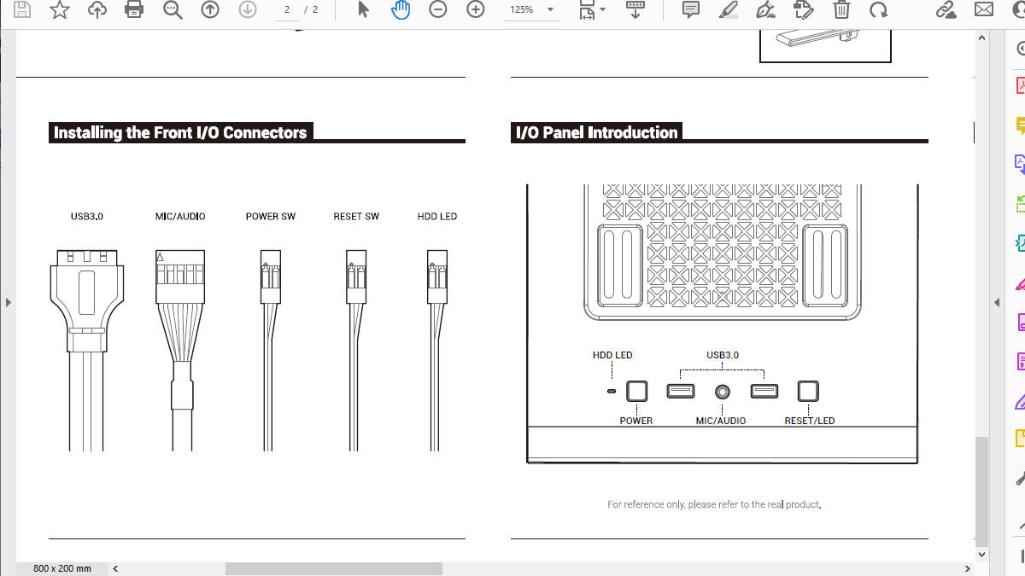This screenshot has height=576, width=1025.
Task: Expand the left navigation pane arrow
Action: (8, 302)
